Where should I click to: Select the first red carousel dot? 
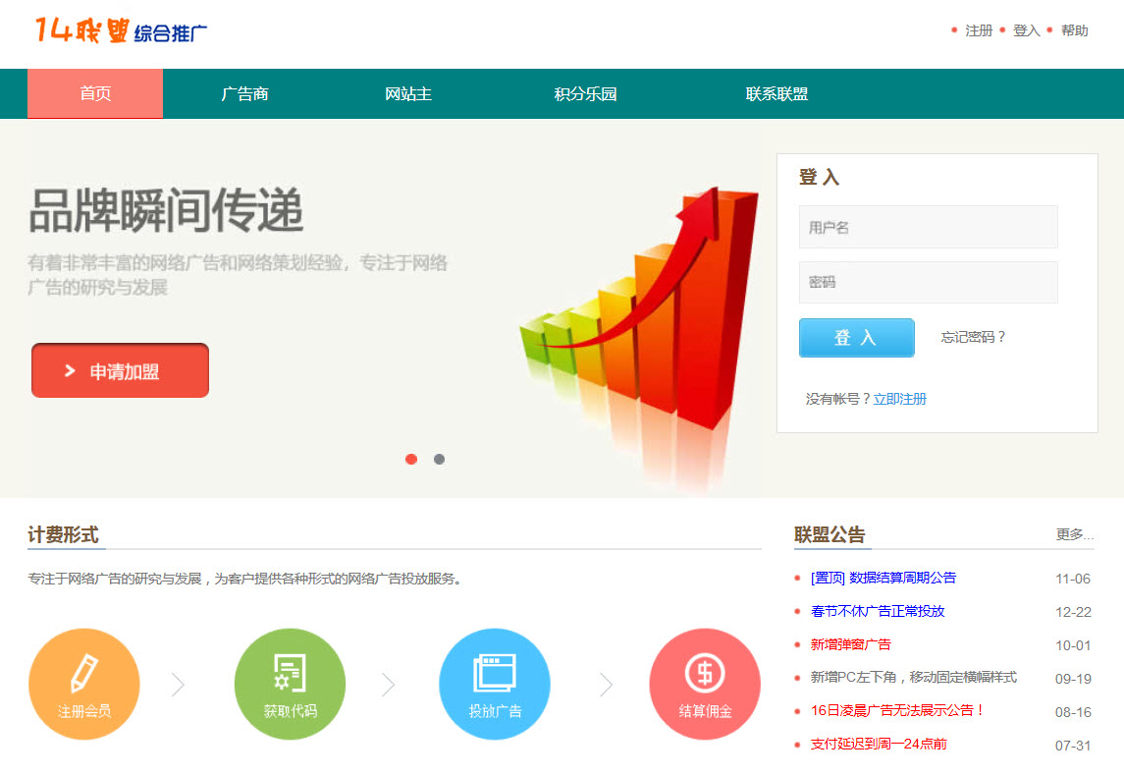[x=411, y=459]
